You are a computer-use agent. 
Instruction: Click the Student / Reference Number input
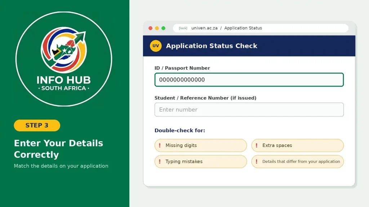[x=249, y=110]
